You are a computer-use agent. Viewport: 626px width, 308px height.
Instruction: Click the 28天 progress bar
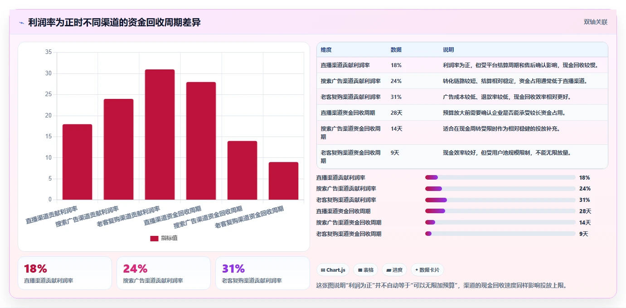tap(500, 211)
